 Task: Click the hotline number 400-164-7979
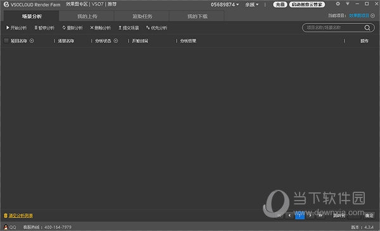pos(58,227)
